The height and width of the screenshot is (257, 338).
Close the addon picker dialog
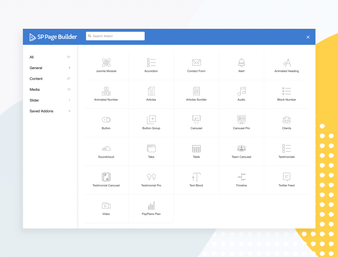pos(308,37)
